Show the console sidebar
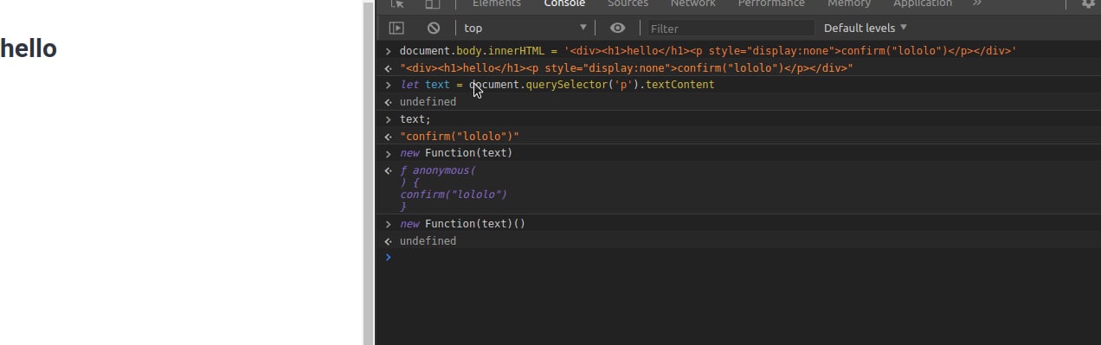Image resolution: width=1101 pixels, height=345 pixels. [396, 28]
